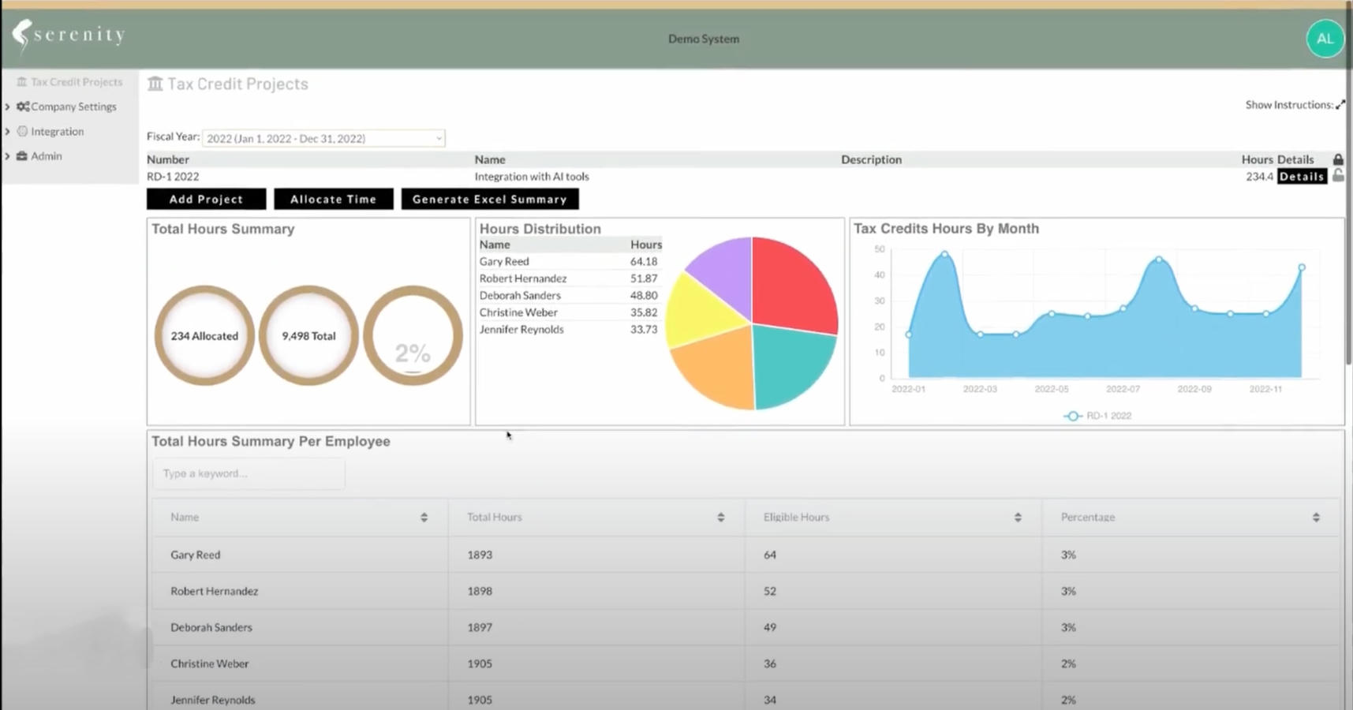
Task: Click the Type a keyword search field
Action: [249, 473]
